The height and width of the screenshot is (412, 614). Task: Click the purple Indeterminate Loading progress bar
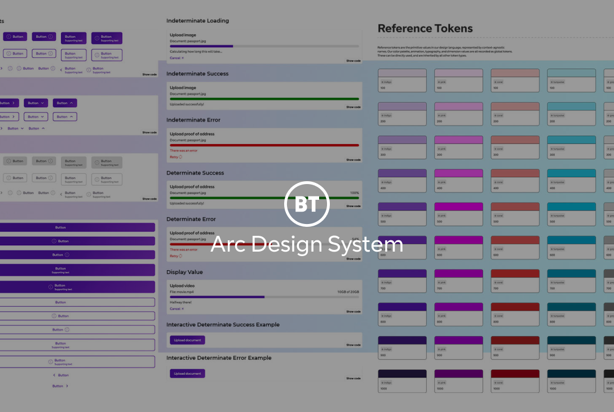pos(264,46)
